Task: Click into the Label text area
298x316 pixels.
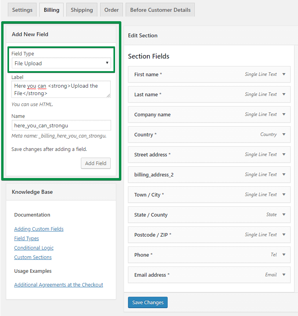Action: pos(61,89)
